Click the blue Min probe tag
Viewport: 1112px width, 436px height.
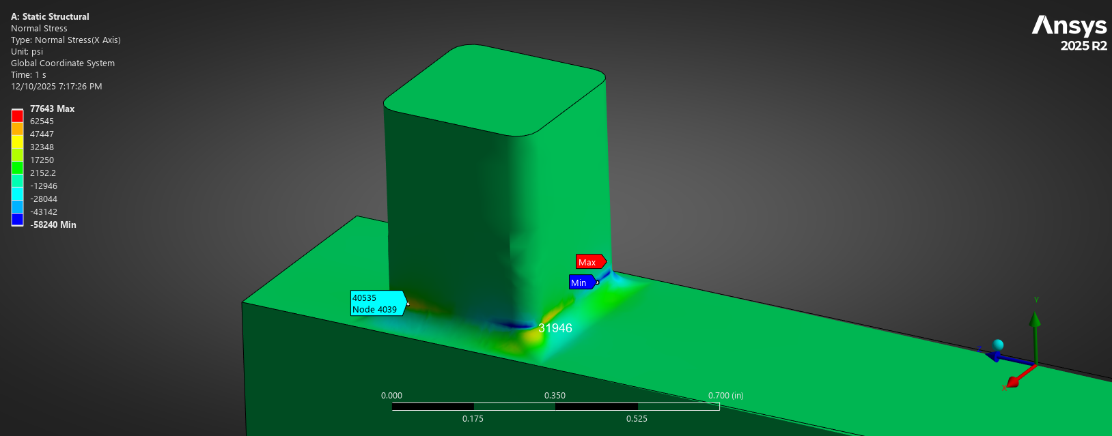point(583,282)
